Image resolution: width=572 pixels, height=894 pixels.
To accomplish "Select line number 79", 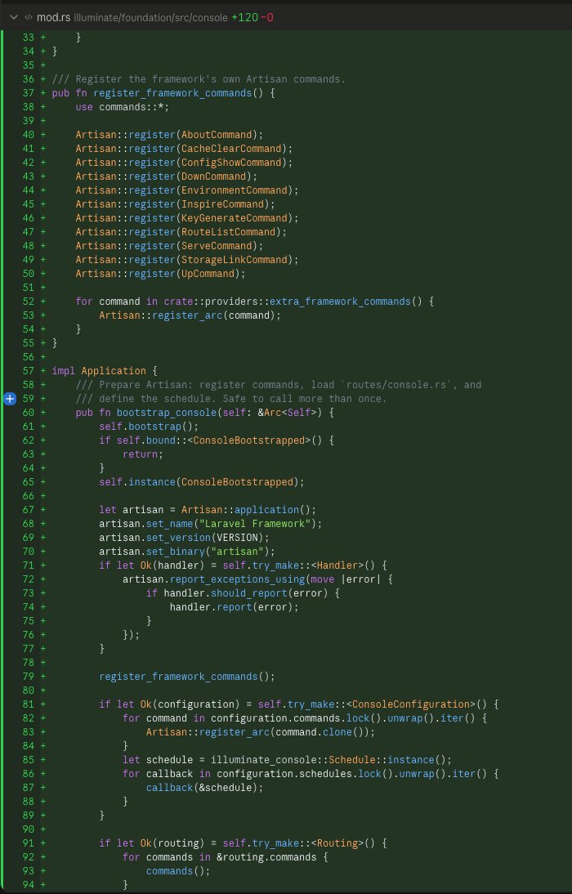I will pyautogui.click(x=28, y=676).
